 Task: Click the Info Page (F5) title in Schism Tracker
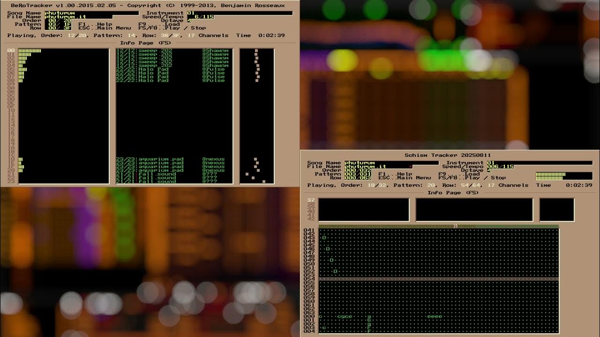[453, 193]
